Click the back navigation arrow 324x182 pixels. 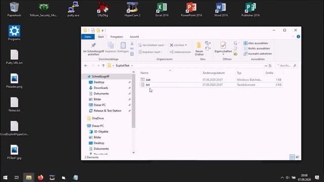point(86,66)
